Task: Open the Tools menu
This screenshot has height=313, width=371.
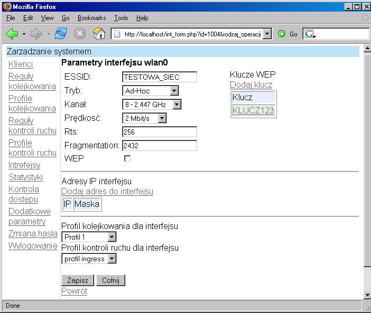Action: pyautogui.click(x=121, y=18)
